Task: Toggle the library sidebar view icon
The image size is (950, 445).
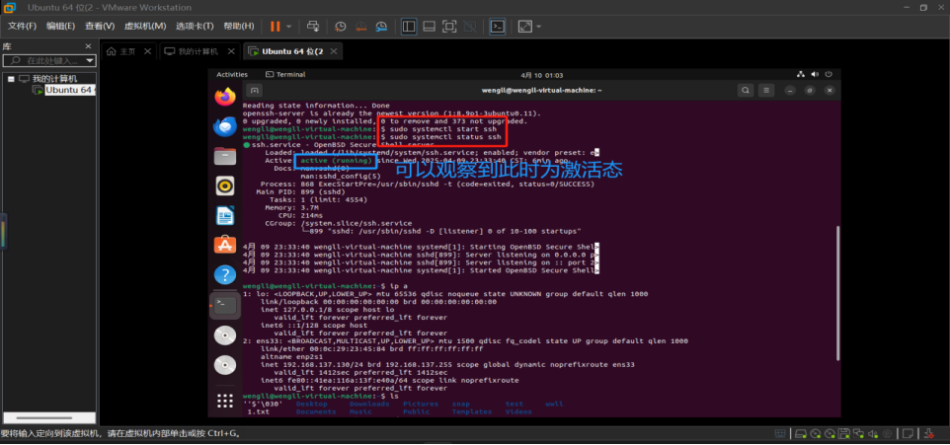Action: pyautogui.click(x=409, y=27)
